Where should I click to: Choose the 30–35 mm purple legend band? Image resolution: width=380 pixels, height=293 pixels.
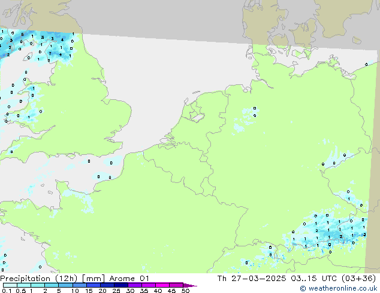point(134,285)
